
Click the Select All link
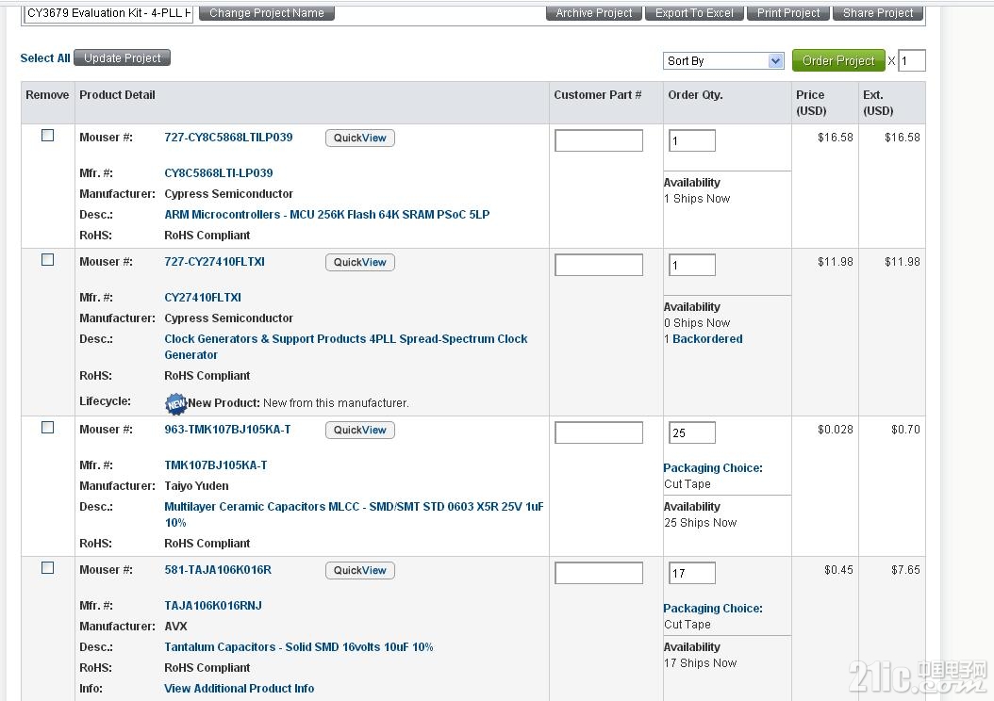click(x=45, y=58)
